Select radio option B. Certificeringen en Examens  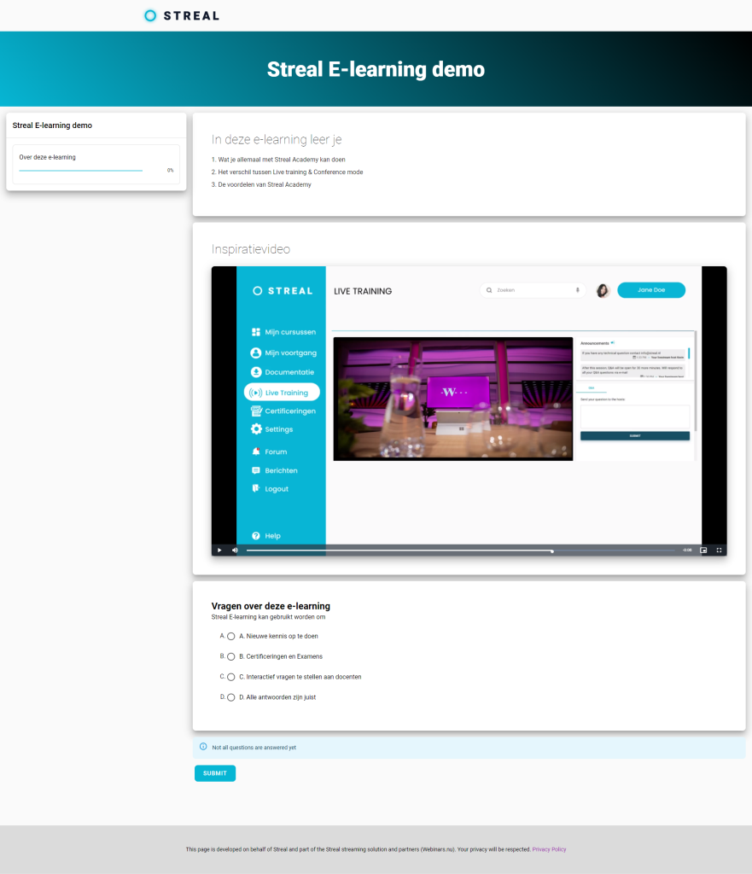(x=230, y=656)
